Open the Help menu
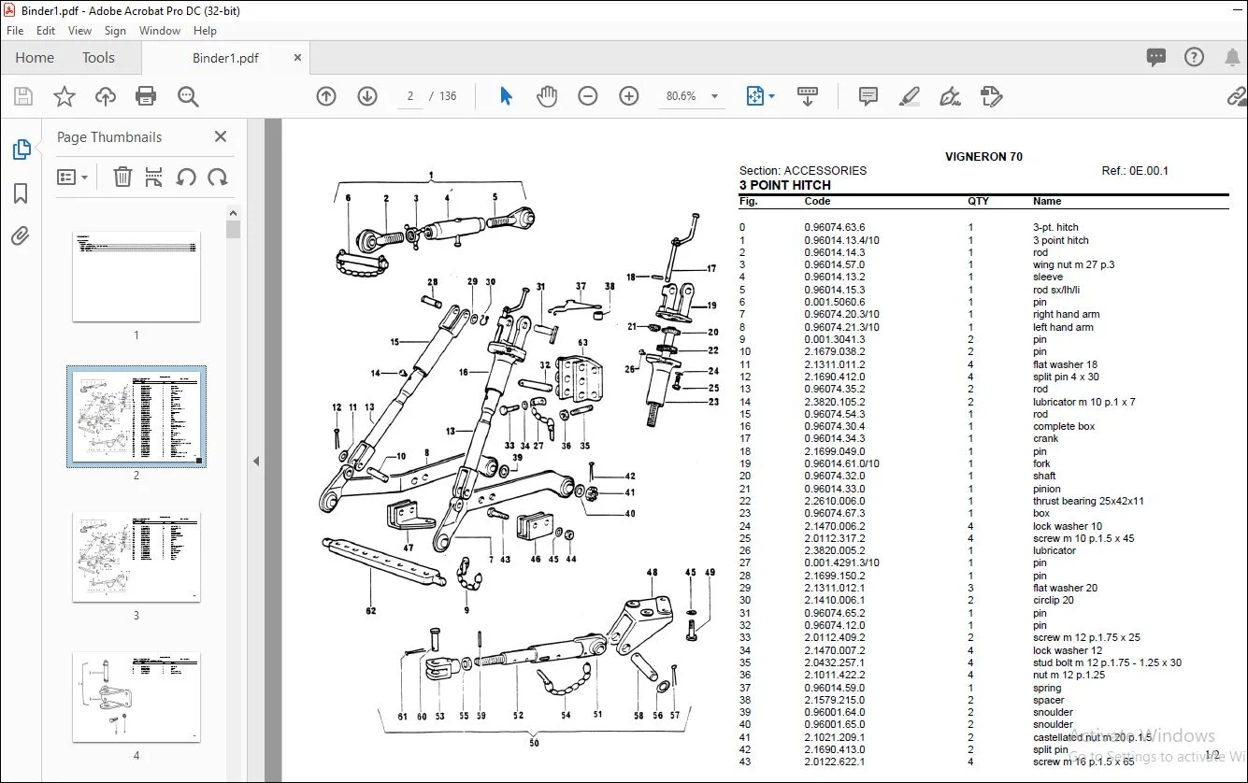Screen dimensions: 1248x783 click(205, 31)
